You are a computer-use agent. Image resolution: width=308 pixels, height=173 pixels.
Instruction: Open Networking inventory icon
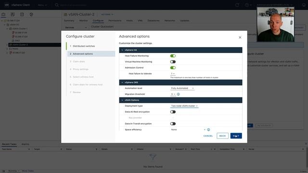(x=31, y=14)
